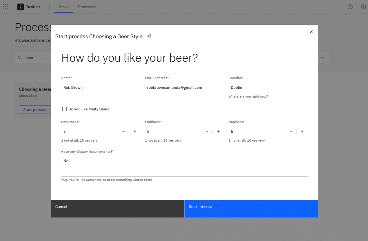Click the share process link icon
Image resolution: width=368 pixels, height=241 pixels.
(149, 36)
